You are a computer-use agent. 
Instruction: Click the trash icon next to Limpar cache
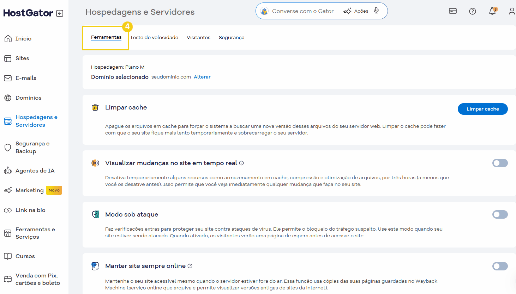95,107
